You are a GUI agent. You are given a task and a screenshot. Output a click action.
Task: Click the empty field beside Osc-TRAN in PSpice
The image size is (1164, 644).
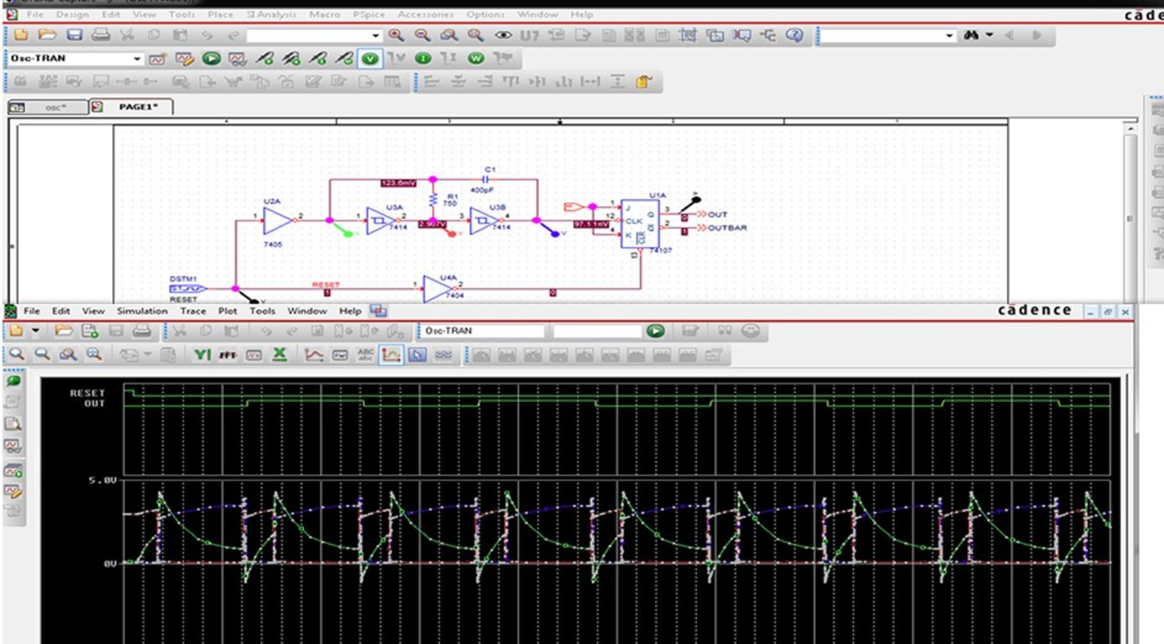point(597,331)
